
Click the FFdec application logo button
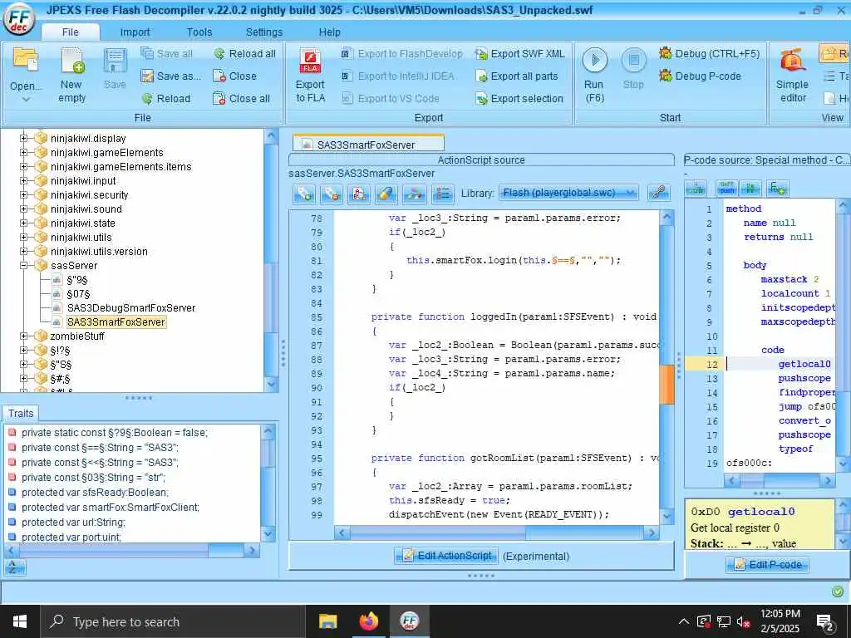[20, 20]
